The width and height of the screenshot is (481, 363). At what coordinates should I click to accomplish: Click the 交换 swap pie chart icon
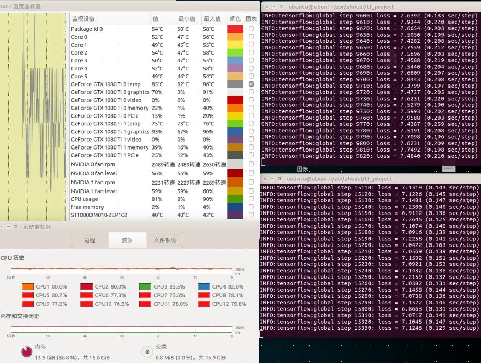148,351
